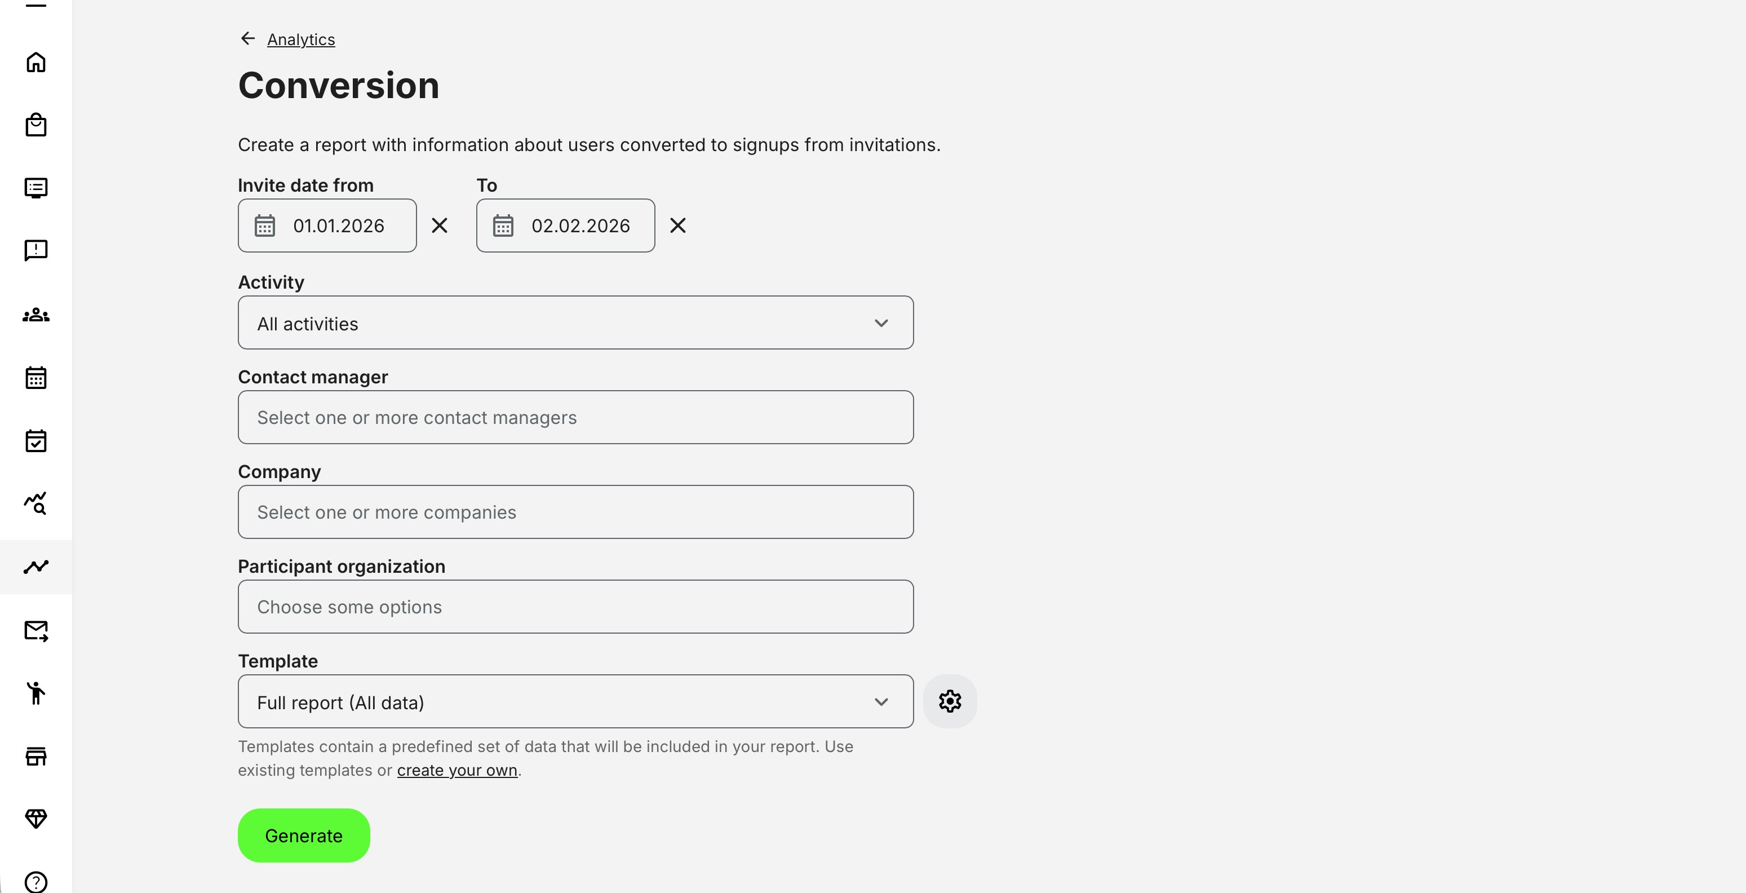The width and height of the screenshot is (1746, 893).
Task: Clear the 01.01.2026 date with the X
Action: click(x=439, y=226)
